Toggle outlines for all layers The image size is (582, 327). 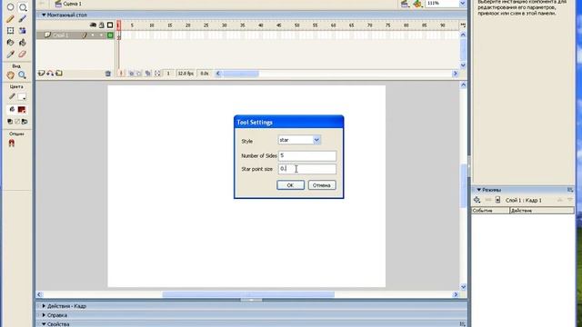[110, 25]
